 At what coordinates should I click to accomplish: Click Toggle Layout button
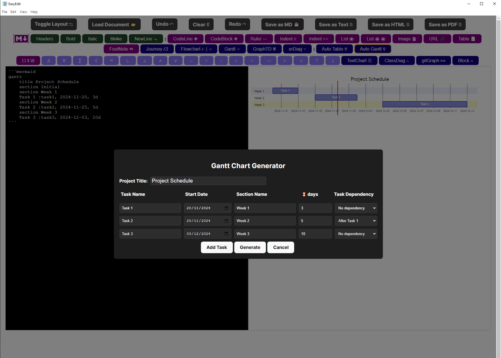point(54,24)
